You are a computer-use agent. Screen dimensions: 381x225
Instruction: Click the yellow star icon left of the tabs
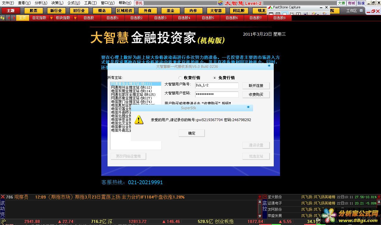click(3, 18)
